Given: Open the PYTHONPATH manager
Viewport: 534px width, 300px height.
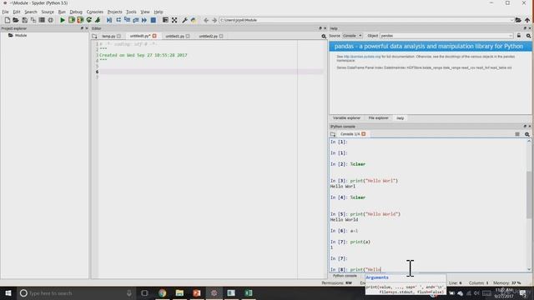Looking at the screenshot, I should [x=194, y=20].
